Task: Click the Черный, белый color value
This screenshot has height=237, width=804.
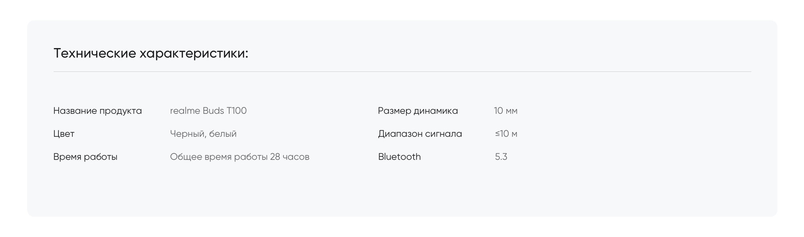Action: (203, 134)
